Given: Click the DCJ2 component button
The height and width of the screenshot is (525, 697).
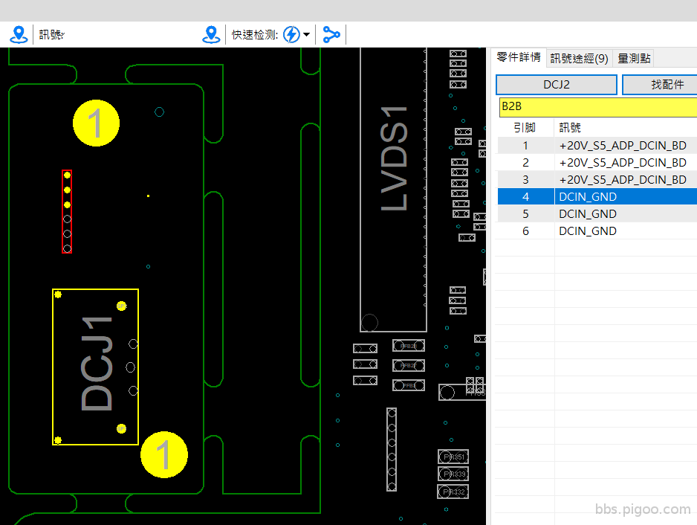Looking at the screenshot, I should click(556, 84).
